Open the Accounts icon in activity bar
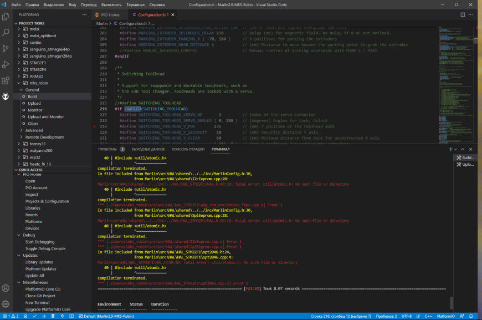This screenshot has width=482, height=320. tap(6, 288)
